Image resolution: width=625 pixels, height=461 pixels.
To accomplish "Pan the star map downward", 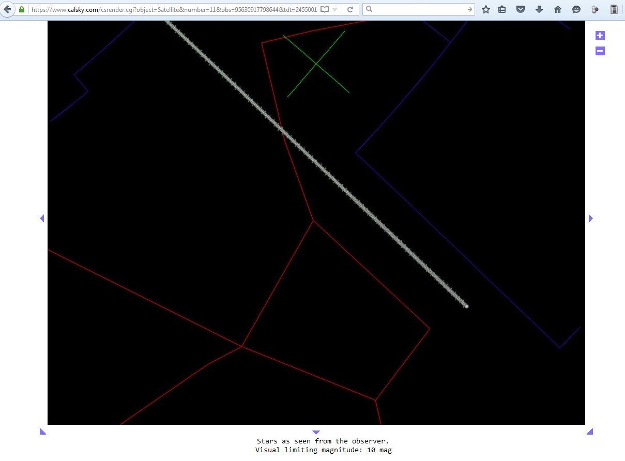I will (x=316, y=432).
